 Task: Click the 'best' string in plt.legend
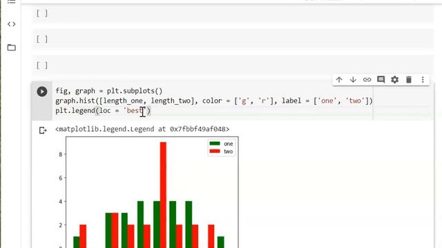click(135, 110)
